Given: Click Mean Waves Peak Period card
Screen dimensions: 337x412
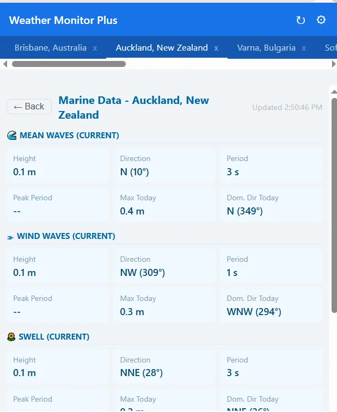Looking at the screenshot, I should click(58, 205).
